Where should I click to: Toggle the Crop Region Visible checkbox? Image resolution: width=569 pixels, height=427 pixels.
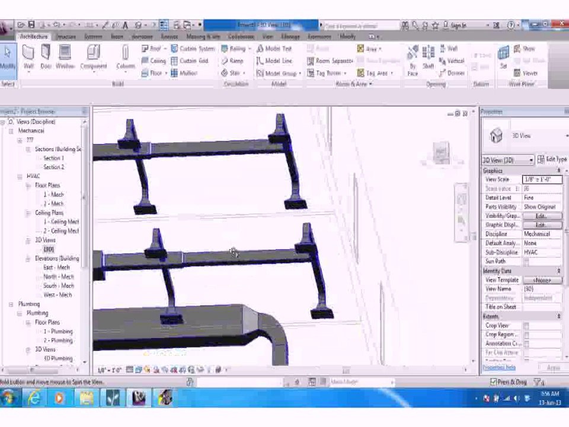click(526, 334)
